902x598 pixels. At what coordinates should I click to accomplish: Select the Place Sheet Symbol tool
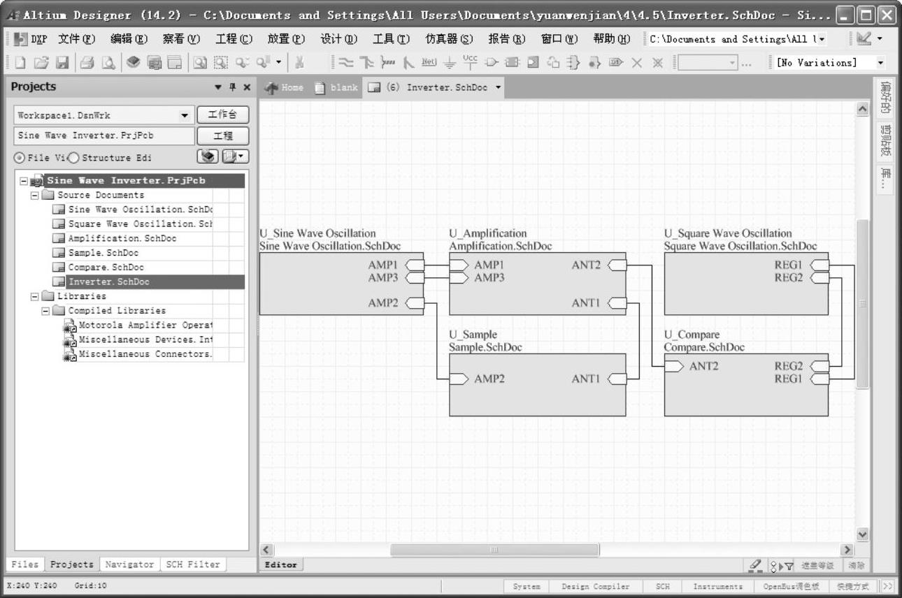pyautogui.click(x=512, y=63)
